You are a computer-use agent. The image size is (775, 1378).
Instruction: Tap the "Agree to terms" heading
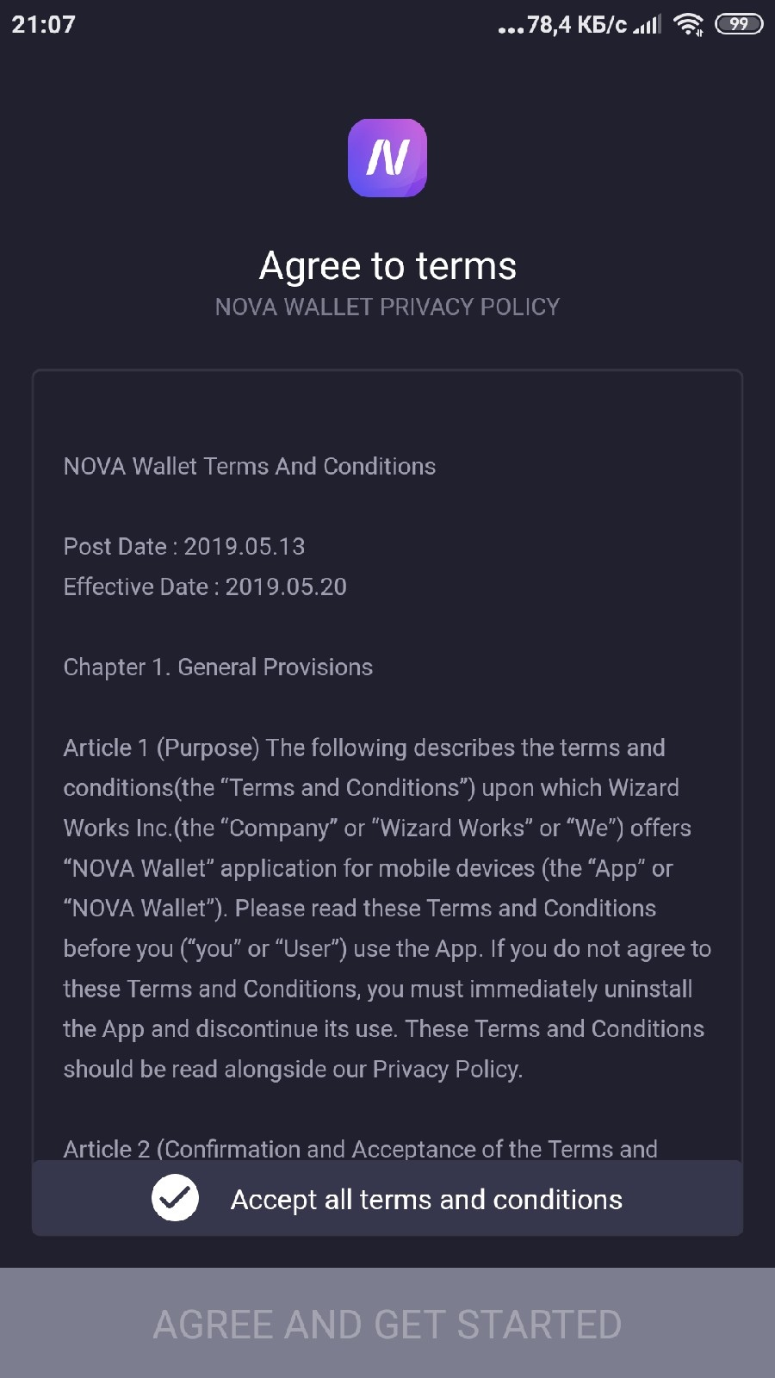coord(387,265)
